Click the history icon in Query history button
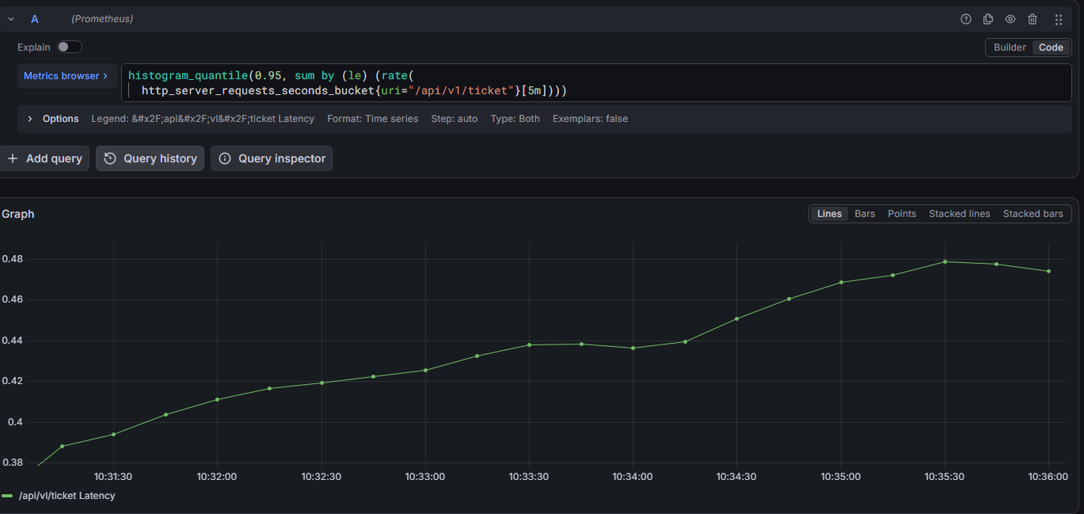Viewport: 1084px width, 514px height. tap(110, 158)
